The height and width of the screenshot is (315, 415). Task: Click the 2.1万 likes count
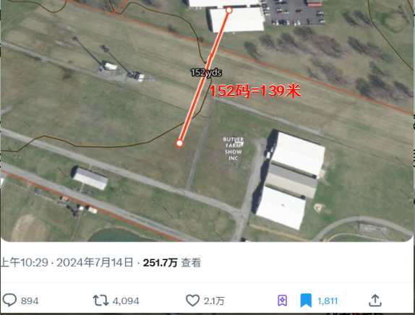(x=214, y=301)
